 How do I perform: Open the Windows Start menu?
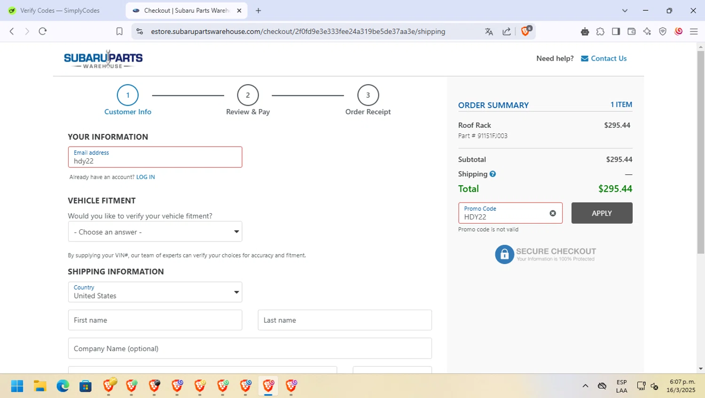click(17, 386)
